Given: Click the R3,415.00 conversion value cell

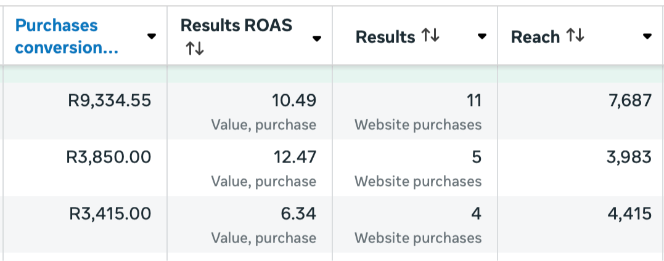Looking at the screenshot, I should tap(110, 214).
